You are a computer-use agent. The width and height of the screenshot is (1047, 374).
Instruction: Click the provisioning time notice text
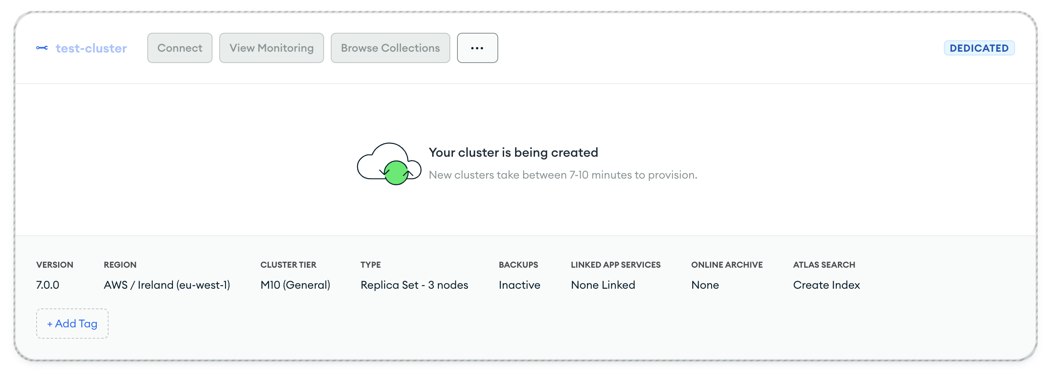(563, 175)
